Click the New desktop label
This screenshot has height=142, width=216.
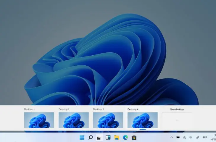coord(177,109)
